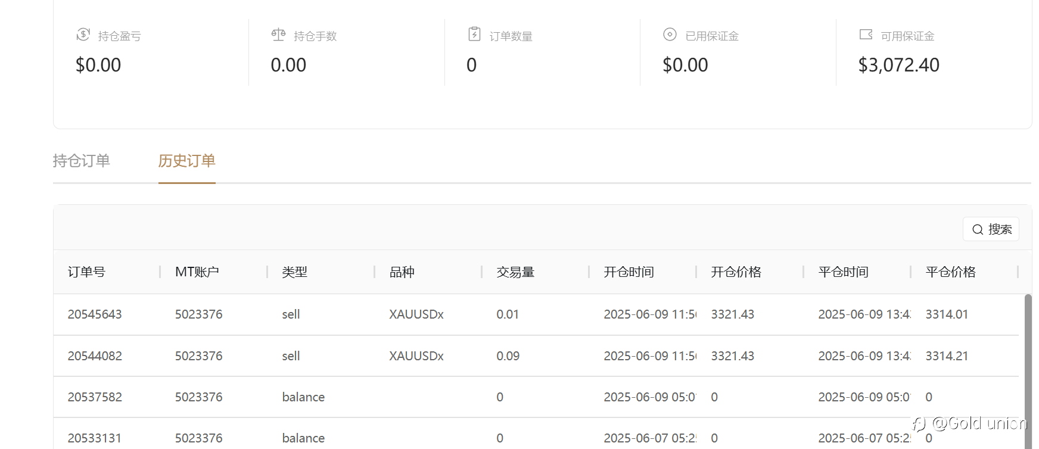This screenshot has width=1039, height=449.
Task: Click the table vertical scrollbar
Action: [x=1028, y=371]
